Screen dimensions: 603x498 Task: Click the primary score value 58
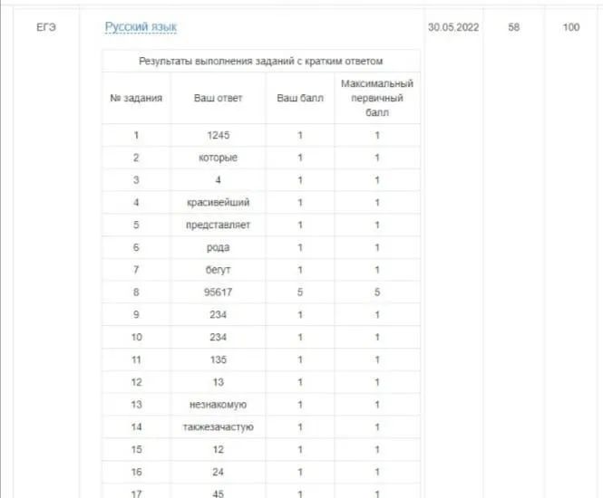pyautogui.click(x=514, y=27)
